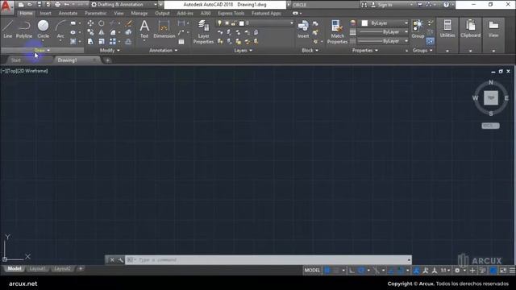Click Sign In button

pos(382,5)
